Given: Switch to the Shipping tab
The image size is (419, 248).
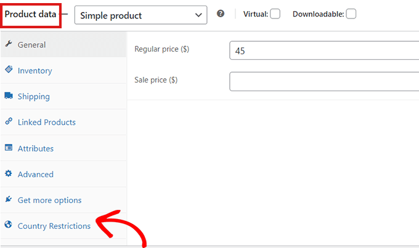Looking at the screenshot, I should [34, 97].
